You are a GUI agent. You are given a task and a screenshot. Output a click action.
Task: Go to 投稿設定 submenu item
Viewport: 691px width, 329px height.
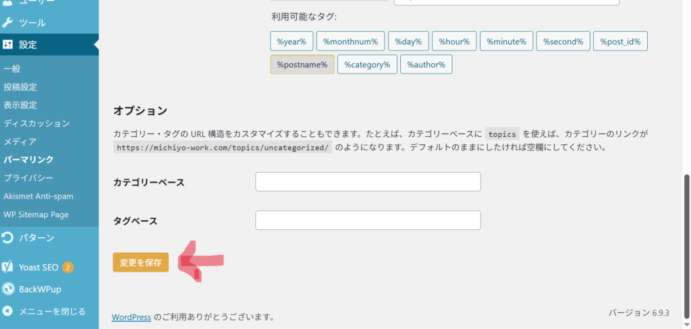tap(20, 87)
